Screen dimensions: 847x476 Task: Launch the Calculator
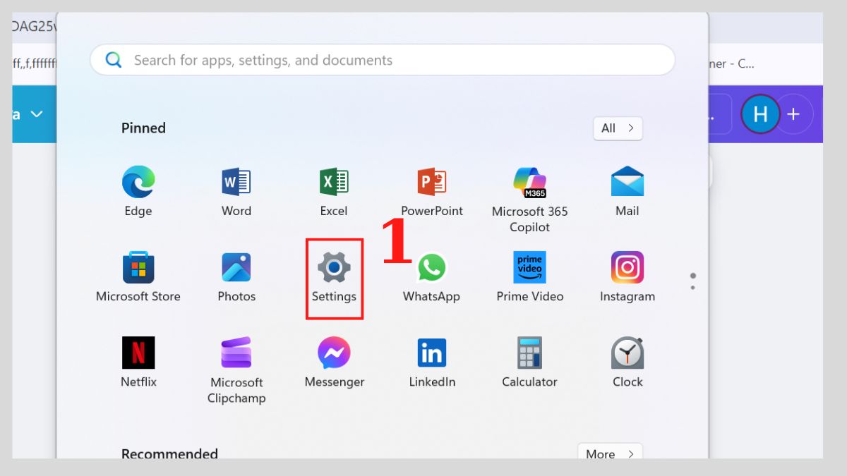pyautogui.click(x=529, y=353)
